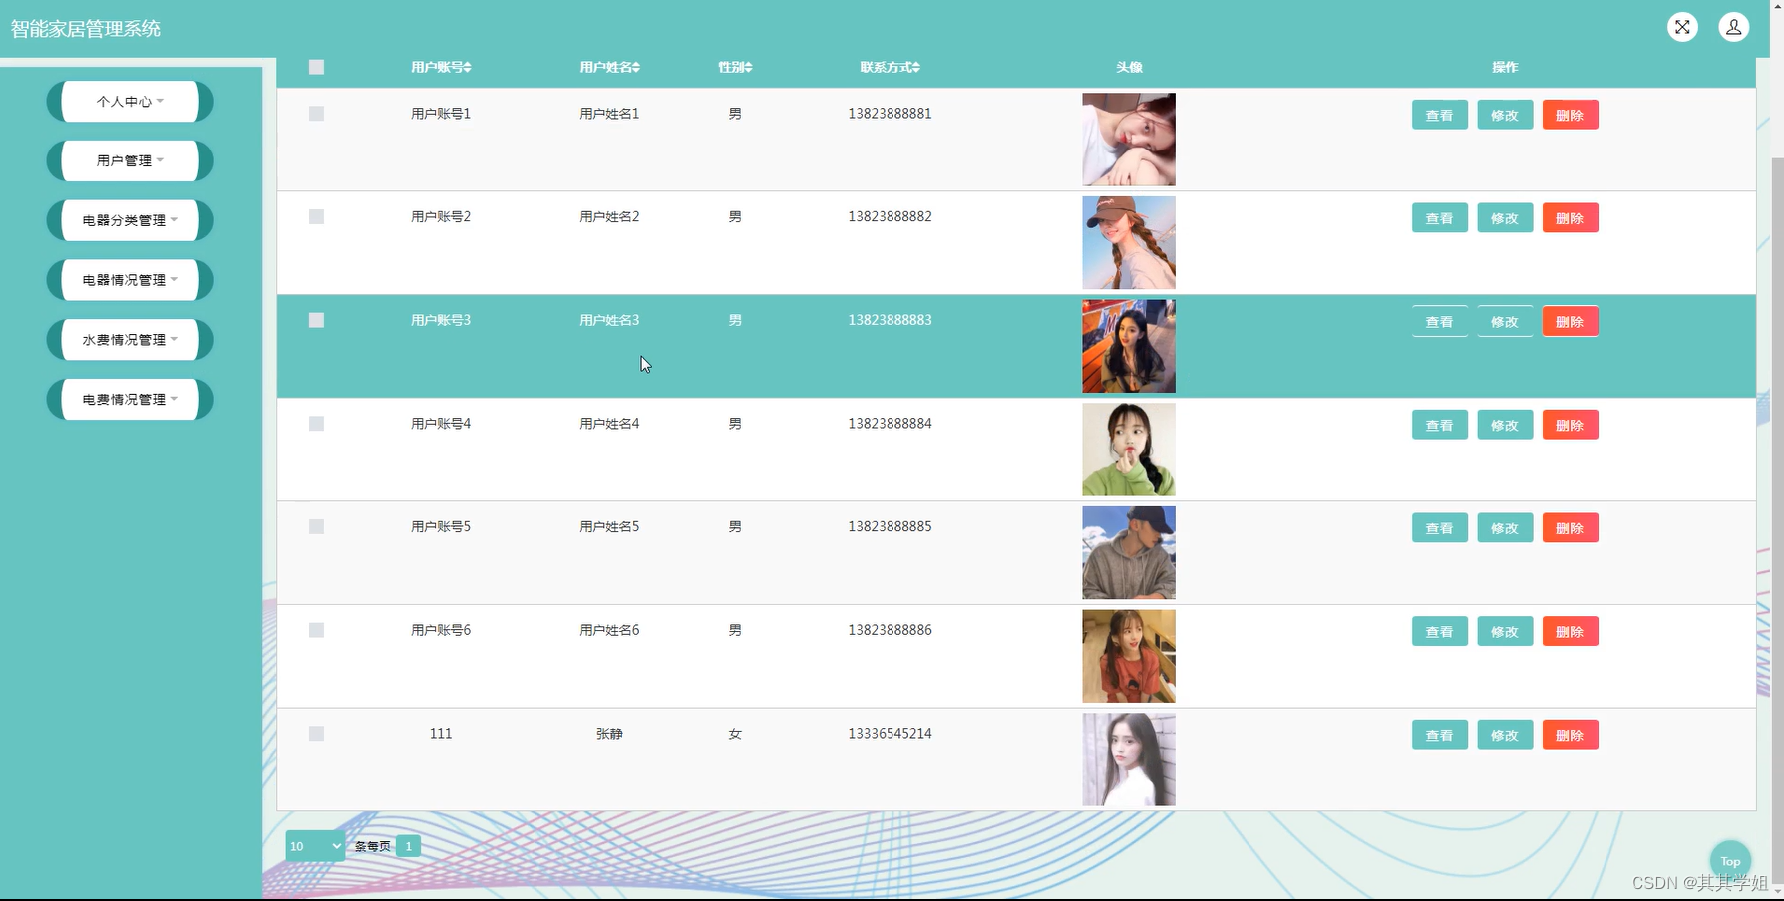Check the box for row 用户账号4
This screenshot has height=901, width=1784.
pos(316,424)
